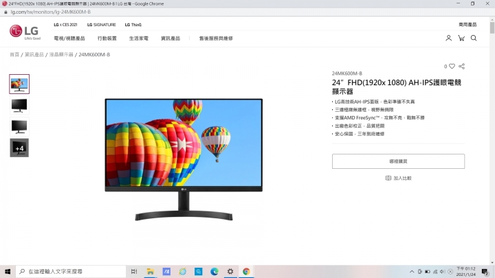Open the 生活家電 menu

point(139,38)
